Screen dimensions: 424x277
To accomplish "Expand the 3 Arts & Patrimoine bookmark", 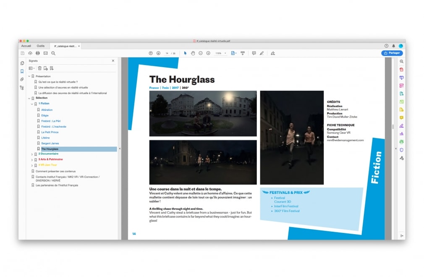I will [x=32, y=160].
